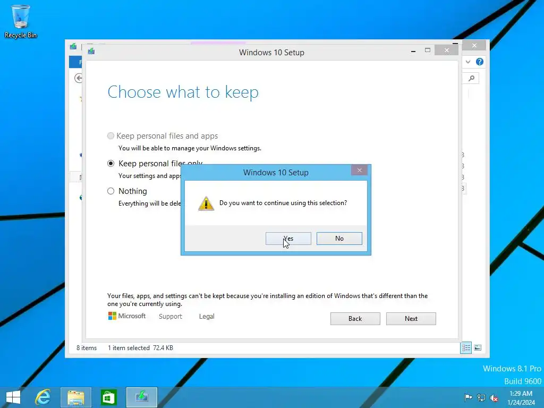Click the Windows 10 Setup title icon
This screenshot has width=544, height=408.
click(91, 52)
